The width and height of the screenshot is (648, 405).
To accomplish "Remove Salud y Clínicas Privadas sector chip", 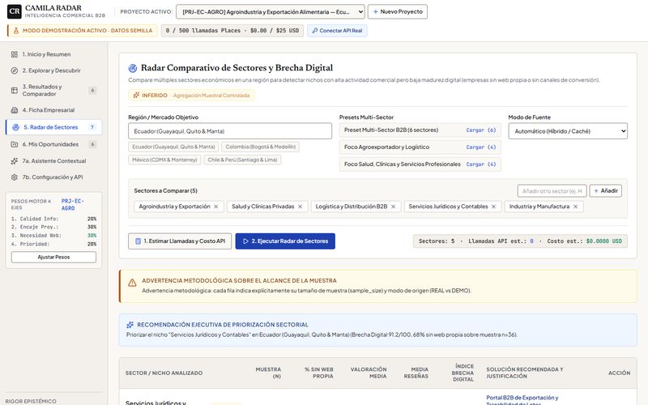I will click(300, 207).
